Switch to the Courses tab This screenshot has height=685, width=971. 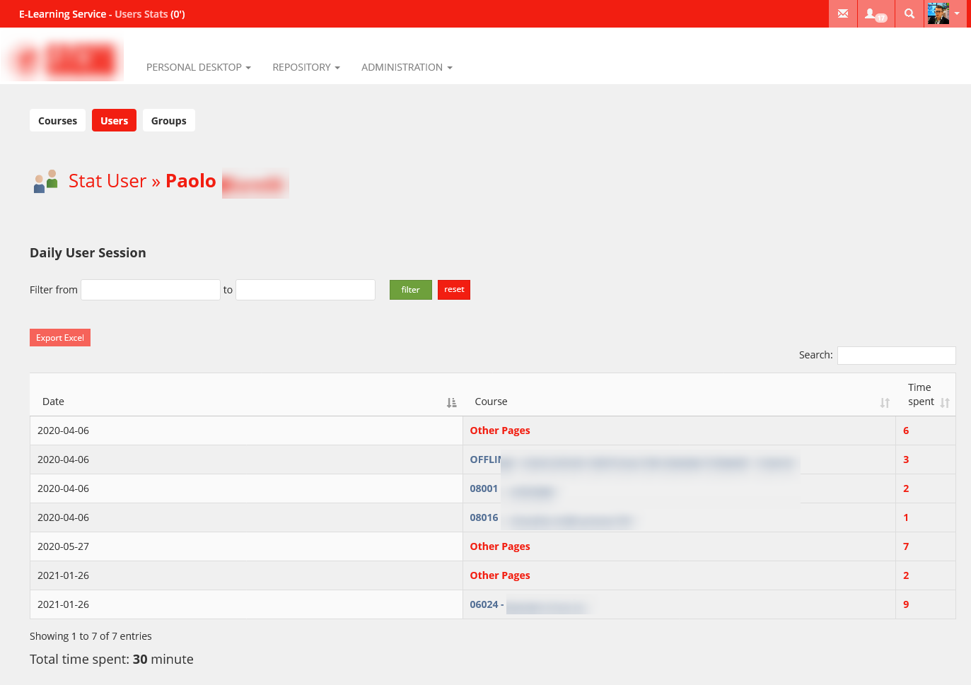57,121
